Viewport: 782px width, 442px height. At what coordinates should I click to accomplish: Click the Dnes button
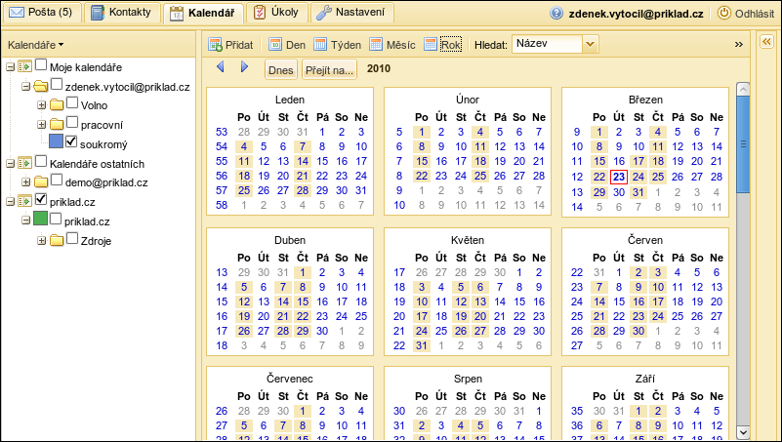tap(281, 69)
